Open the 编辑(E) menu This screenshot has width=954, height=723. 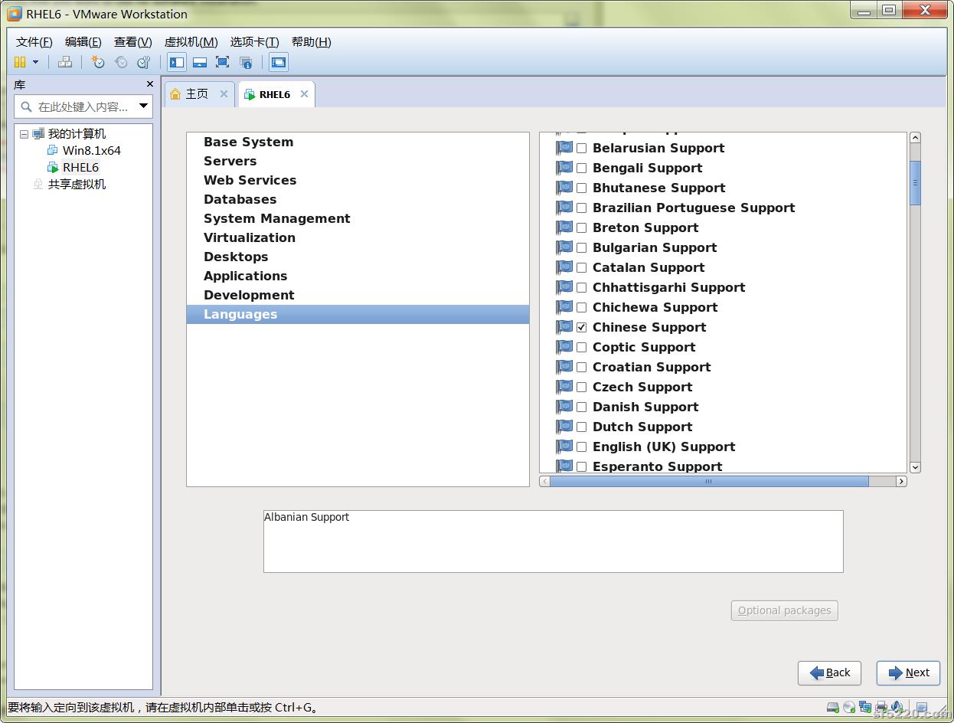[x=83, y=42]
